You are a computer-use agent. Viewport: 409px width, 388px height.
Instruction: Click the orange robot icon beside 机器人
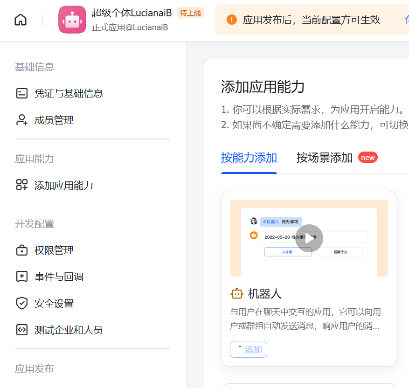pyautogui.click(x=237, y=294)
